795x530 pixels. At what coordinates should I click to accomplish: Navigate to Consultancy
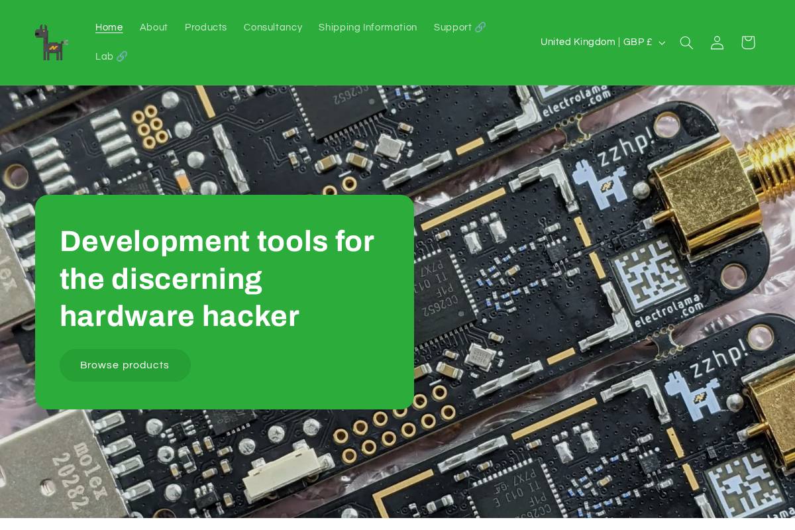[273, 28]
